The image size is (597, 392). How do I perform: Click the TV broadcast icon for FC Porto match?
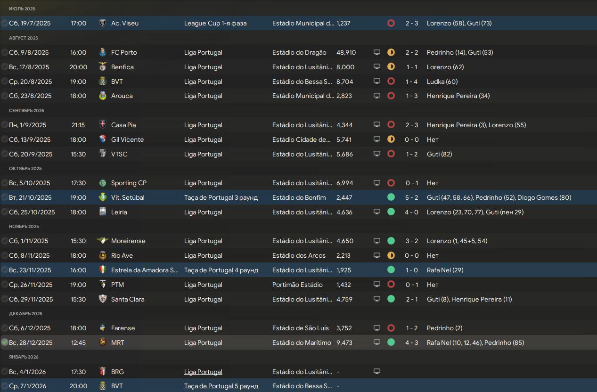pos(377,52)
